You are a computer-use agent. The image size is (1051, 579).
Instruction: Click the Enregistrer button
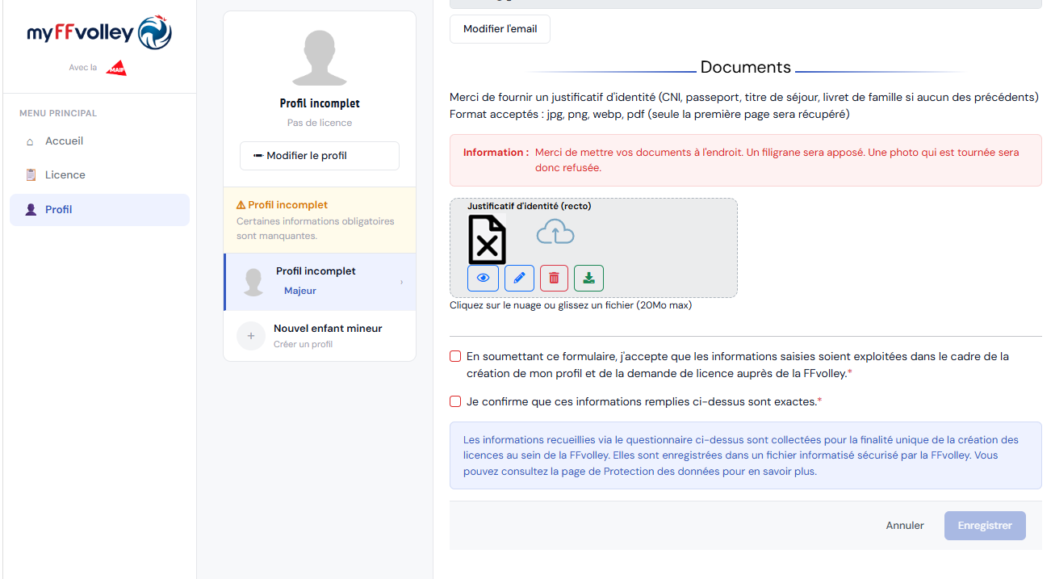[x=985, y=526]
